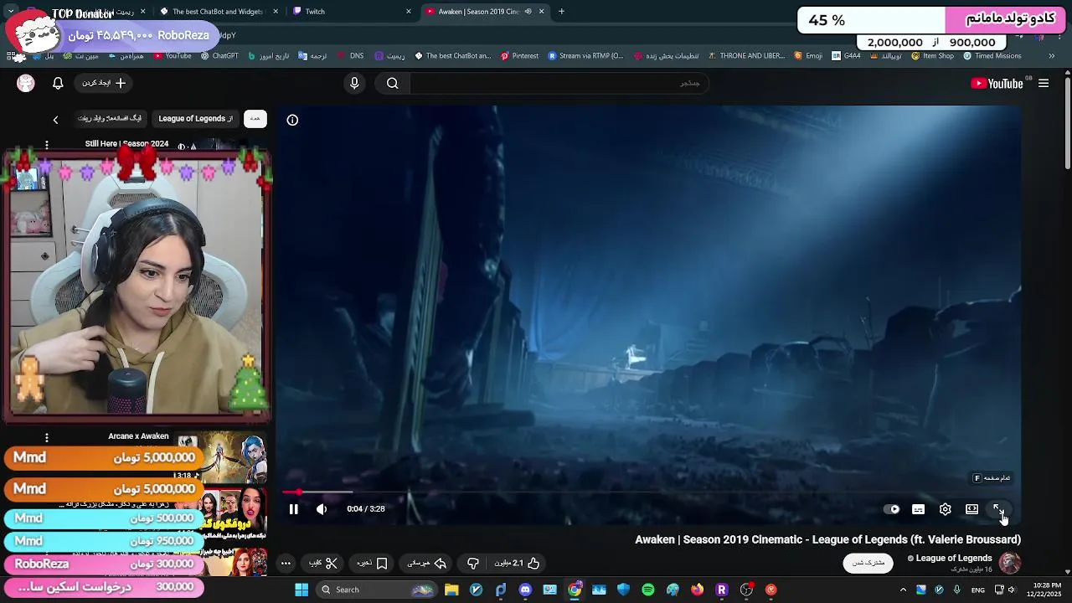1072x603 pixels.
Task: Mute the video with the volume icon
Action: 322,509
